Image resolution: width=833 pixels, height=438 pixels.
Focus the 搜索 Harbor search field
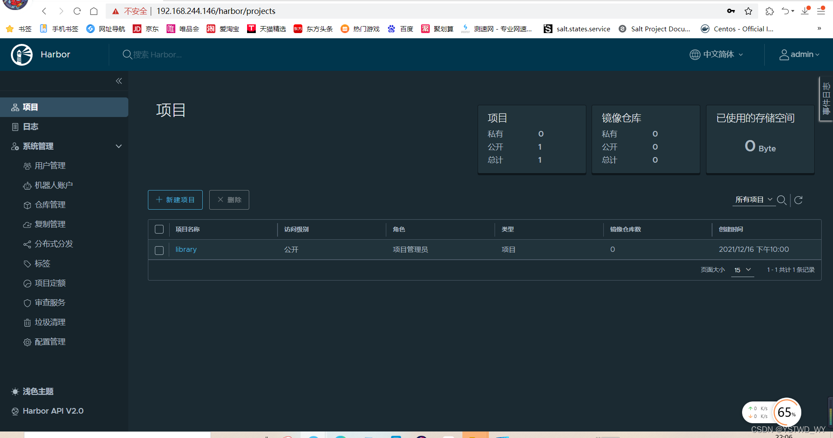157,55
